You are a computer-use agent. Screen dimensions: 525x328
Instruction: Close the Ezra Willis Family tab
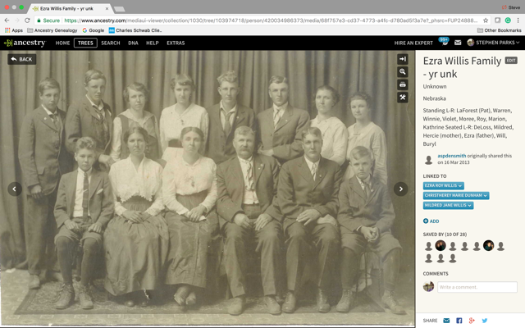pos(107,9)
